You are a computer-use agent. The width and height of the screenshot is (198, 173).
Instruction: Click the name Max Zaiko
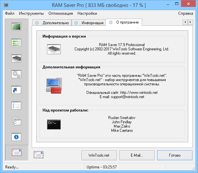[x=122, y=126]
